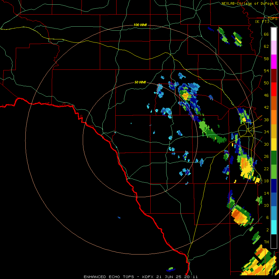Image resolution: width=279 pixels, height=279 pixels.
Task: Click the 54 legend value
Action: pos(266,71)
